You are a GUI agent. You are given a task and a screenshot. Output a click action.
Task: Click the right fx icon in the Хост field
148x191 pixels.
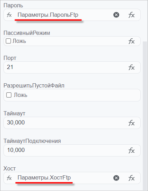[x=131, y=178]
